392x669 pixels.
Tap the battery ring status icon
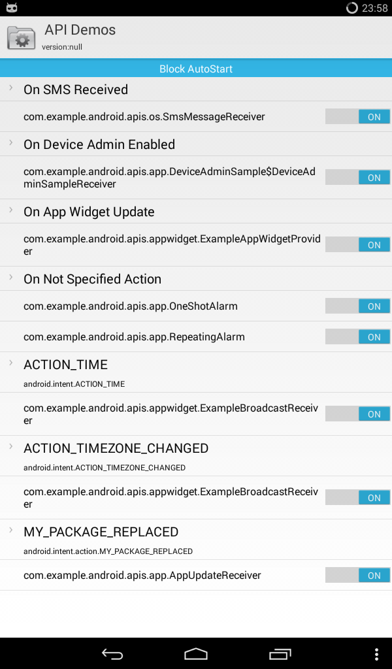351,8
